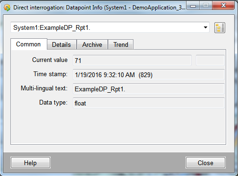The height and width of the screenshot is (176, 238).
Task: Click the 'Time stamp:' label
Action: pyautogui.click(x=51, y=74)
